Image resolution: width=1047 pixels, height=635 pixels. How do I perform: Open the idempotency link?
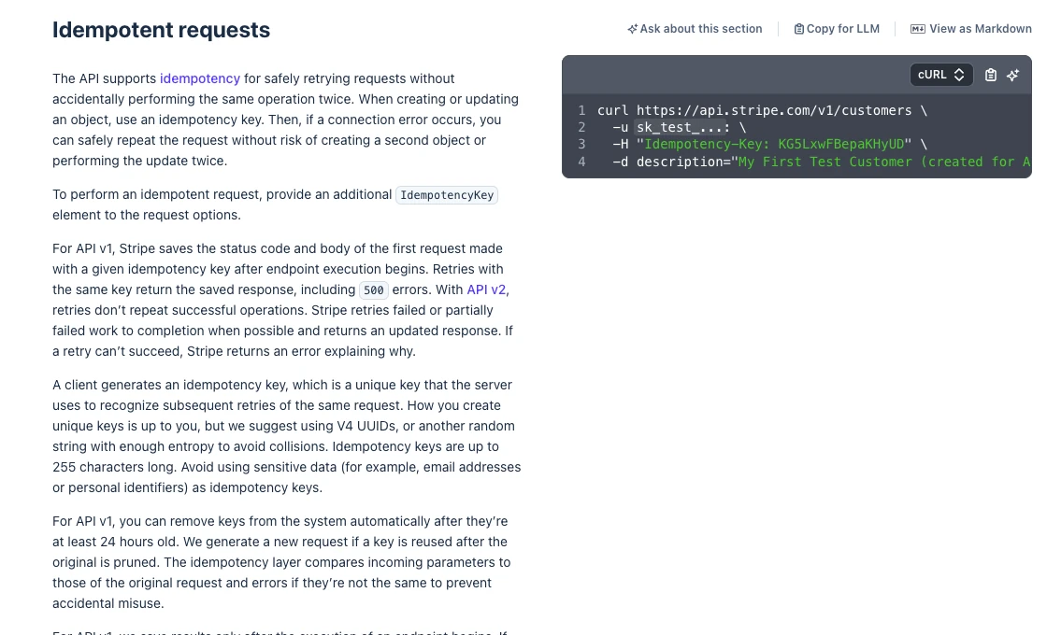point(200,78)
